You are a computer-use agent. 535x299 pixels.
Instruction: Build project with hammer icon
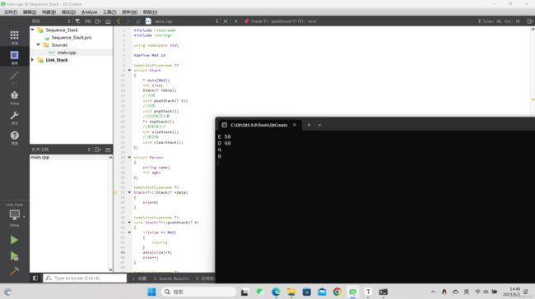[14, 271]
